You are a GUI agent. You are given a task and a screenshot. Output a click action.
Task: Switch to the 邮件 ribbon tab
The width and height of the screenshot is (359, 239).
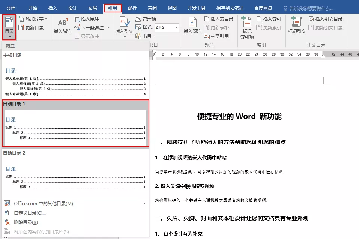pyautogui.click(x=132, y=8)
